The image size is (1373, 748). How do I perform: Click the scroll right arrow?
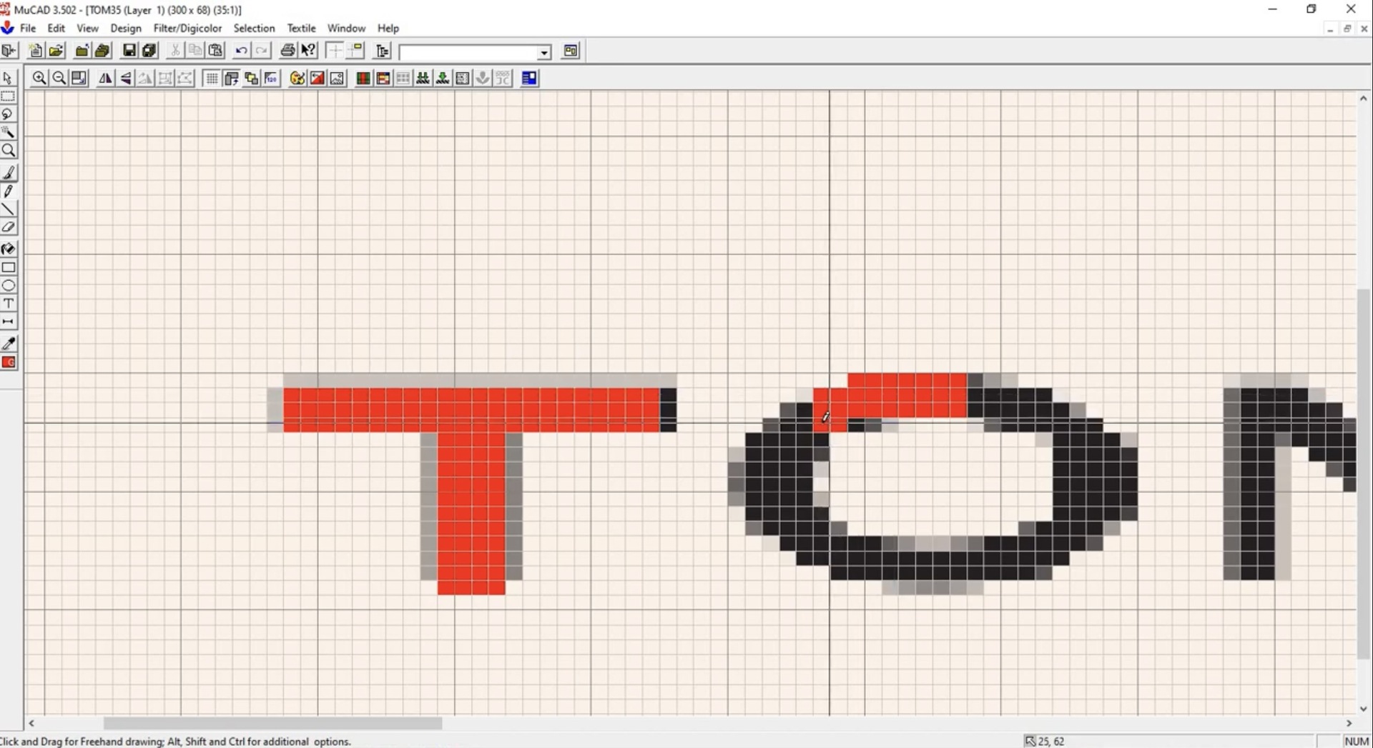click(1349, 724)
